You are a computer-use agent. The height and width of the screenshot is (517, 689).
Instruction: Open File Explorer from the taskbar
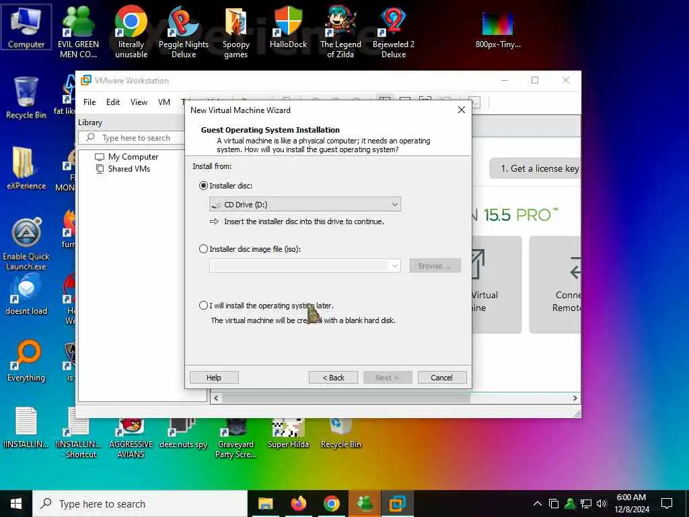click(x=265, y=504)
